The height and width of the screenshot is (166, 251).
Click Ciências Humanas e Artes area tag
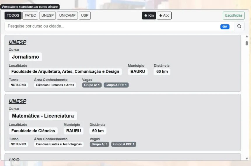click(x=55, y=85)
